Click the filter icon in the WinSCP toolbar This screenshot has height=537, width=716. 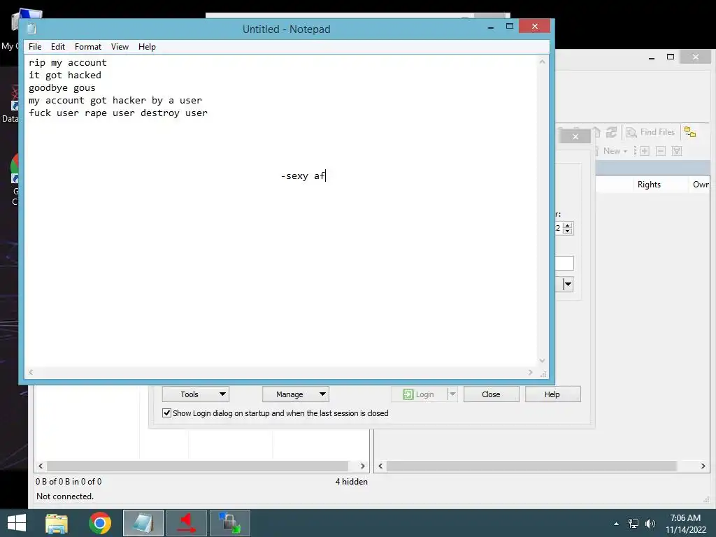pyautogui.click(x=677, y=151)
